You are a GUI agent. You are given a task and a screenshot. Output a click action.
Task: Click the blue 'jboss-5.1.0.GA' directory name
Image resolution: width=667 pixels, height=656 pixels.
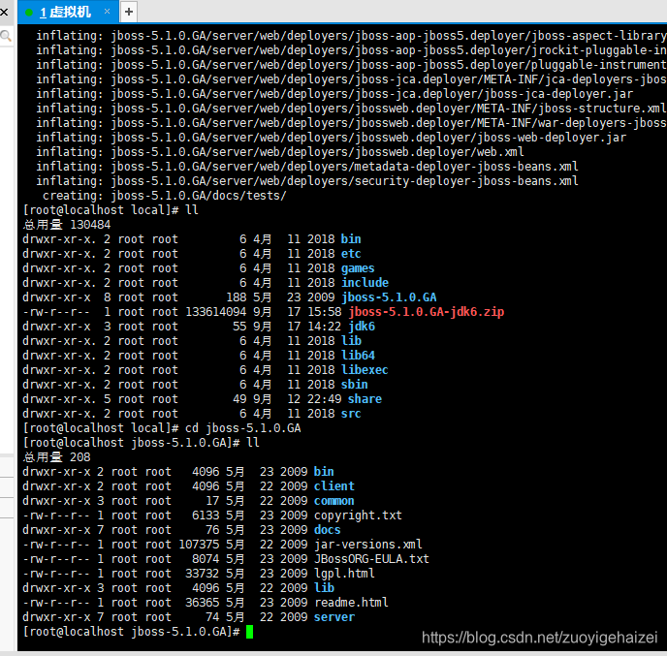[389, 297]
